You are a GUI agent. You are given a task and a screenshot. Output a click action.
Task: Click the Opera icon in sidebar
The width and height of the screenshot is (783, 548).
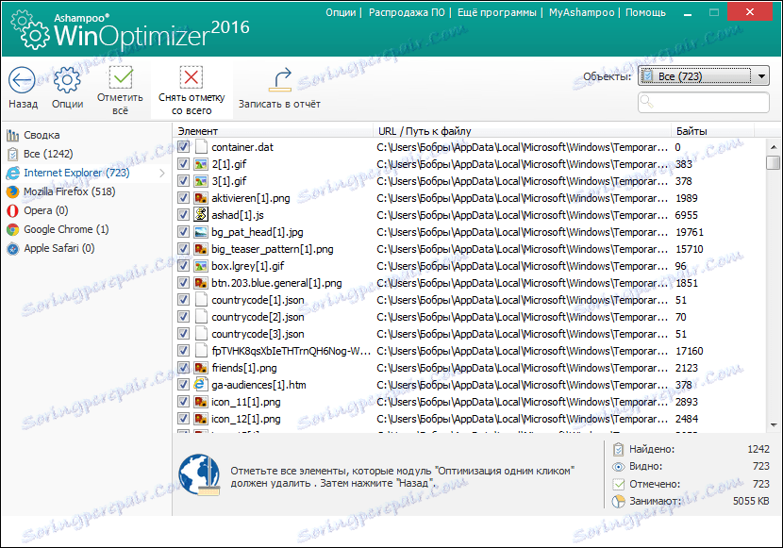click(x=12, y=211)
